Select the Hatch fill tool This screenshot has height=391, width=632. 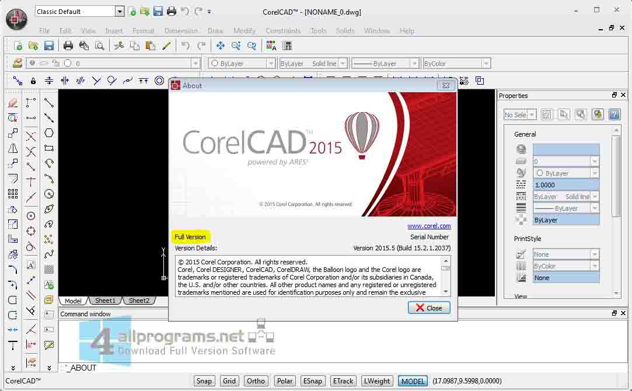[x=49, y=269]
